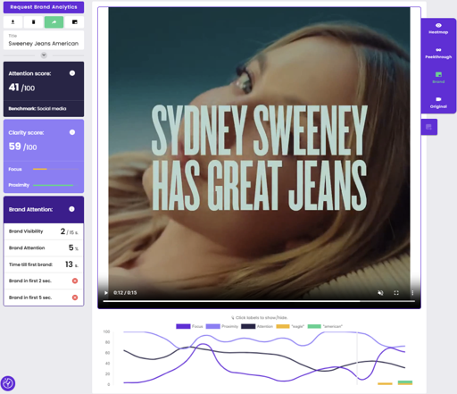457x394 pixels.
Task: Click the Clarity score 59/100 value
Action: pyautogui.click(x=22, y=147)
